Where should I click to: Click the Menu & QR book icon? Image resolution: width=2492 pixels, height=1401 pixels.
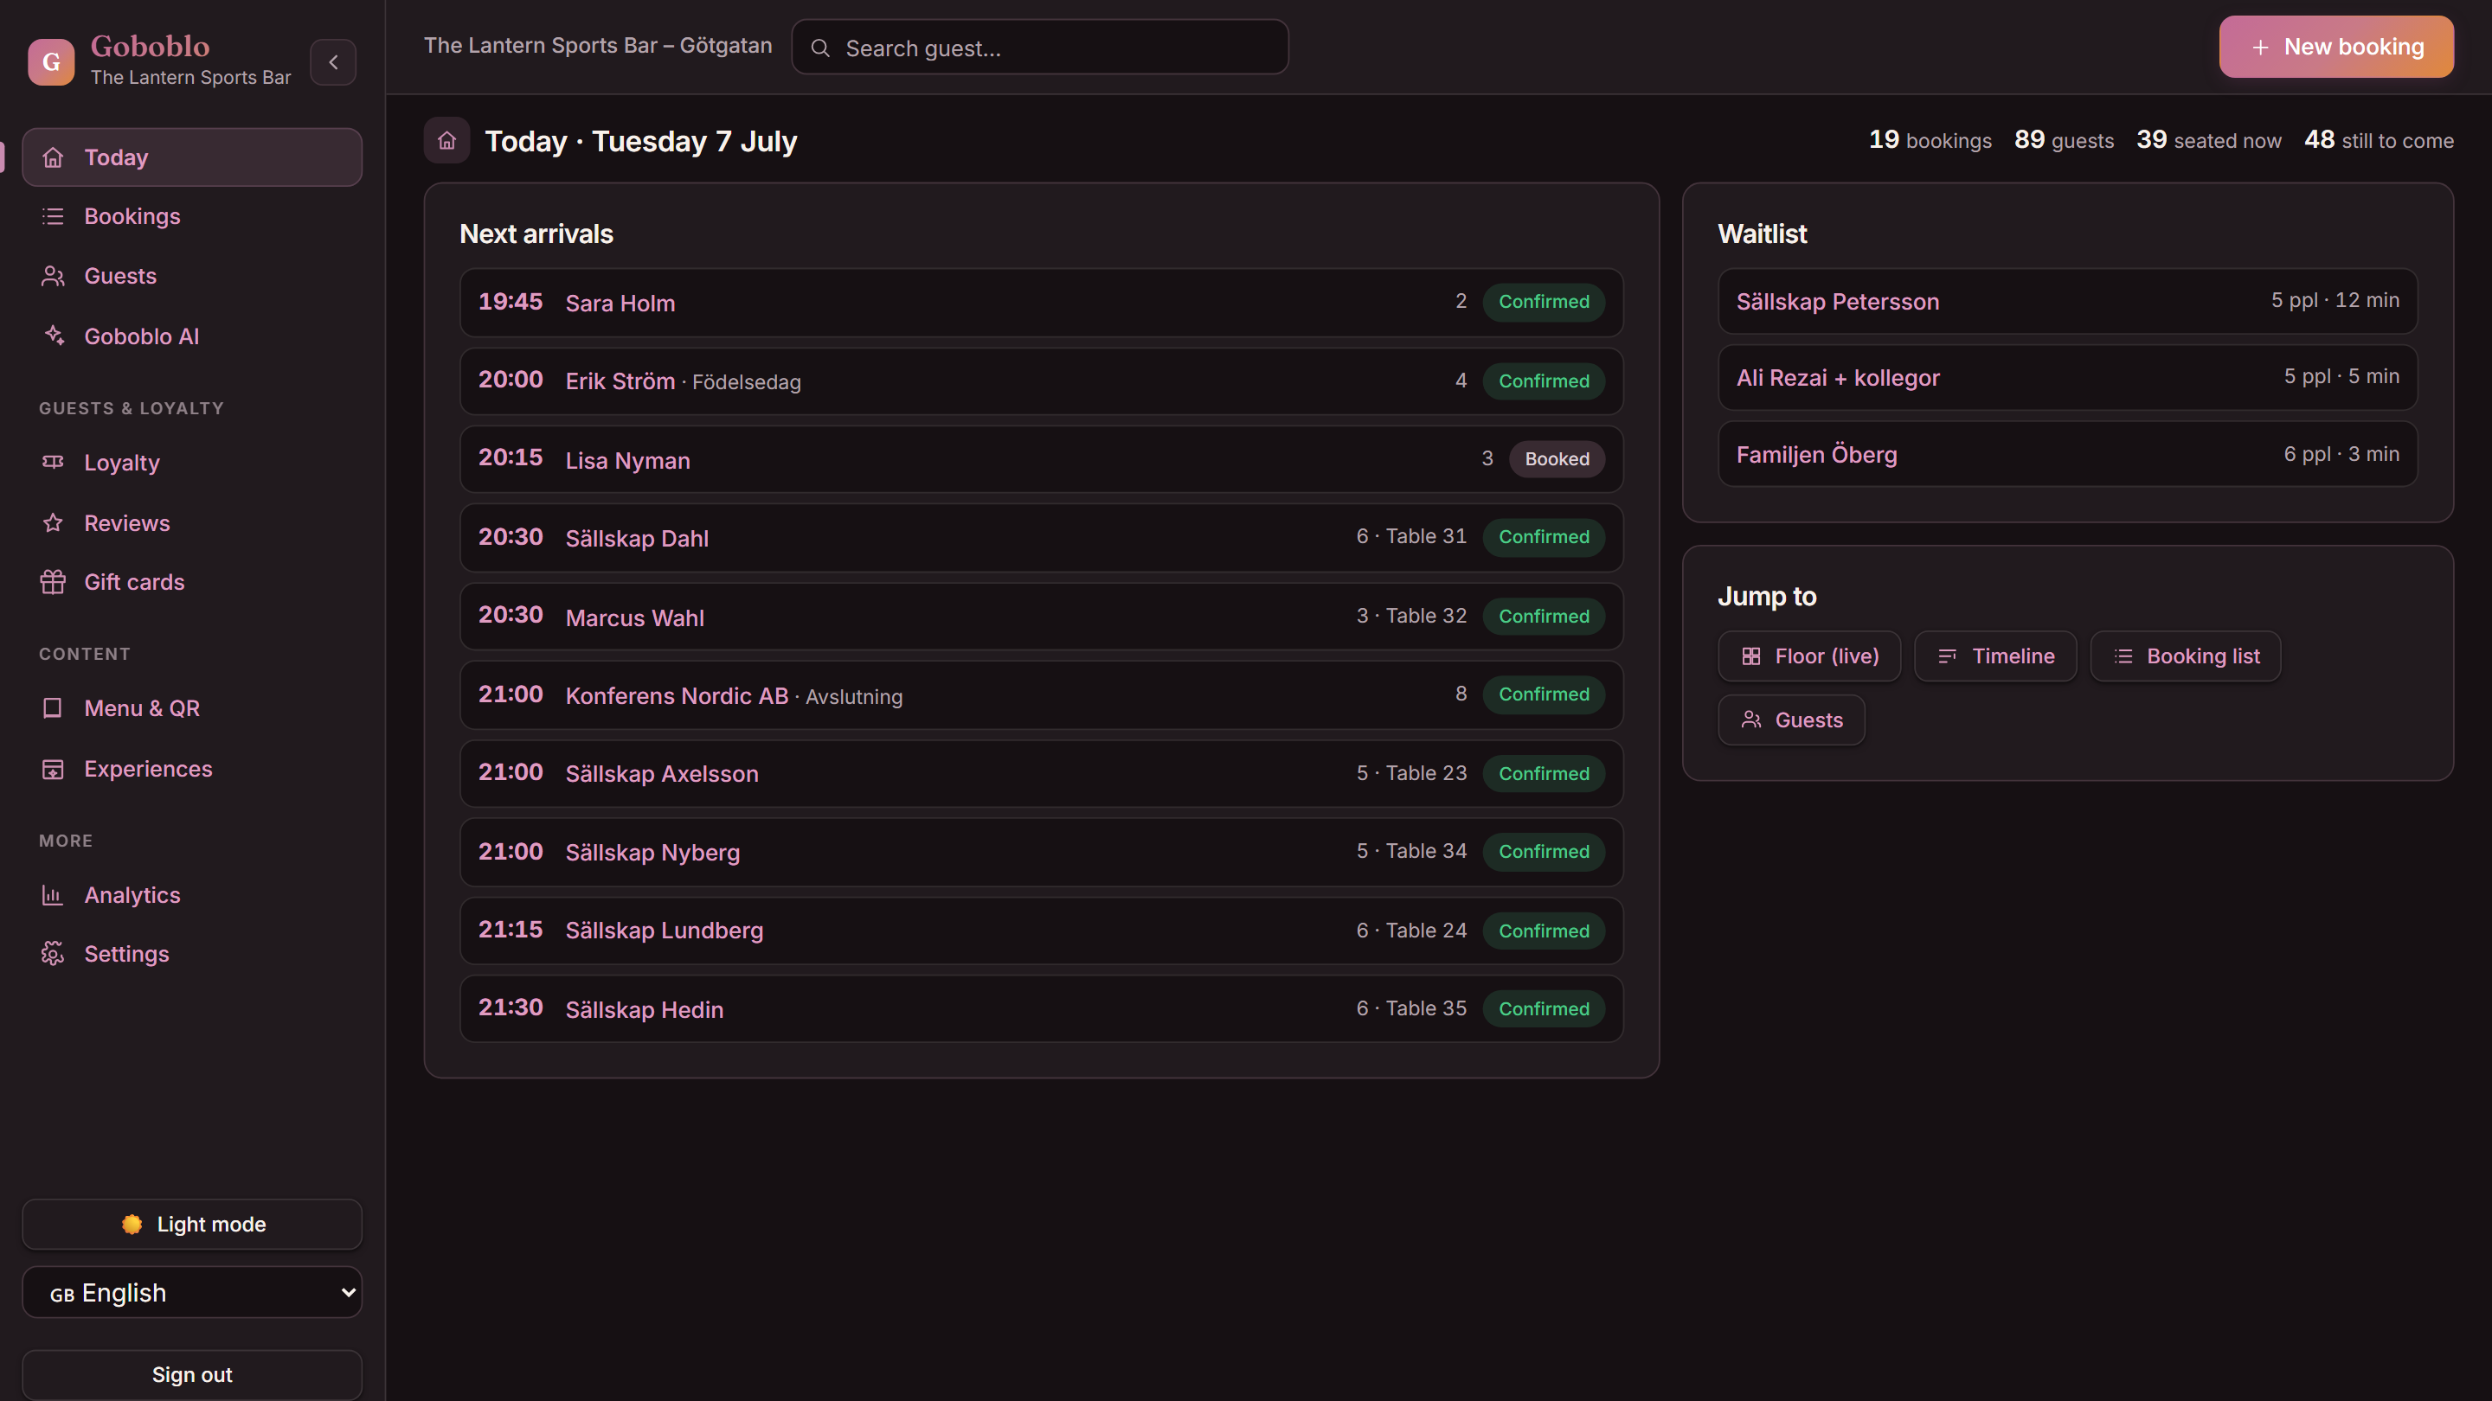pyautogui.click(x=53, y=709)
